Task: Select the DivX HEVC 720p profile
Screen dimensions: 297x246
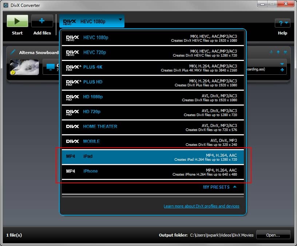Action: [x=153, y=53]
